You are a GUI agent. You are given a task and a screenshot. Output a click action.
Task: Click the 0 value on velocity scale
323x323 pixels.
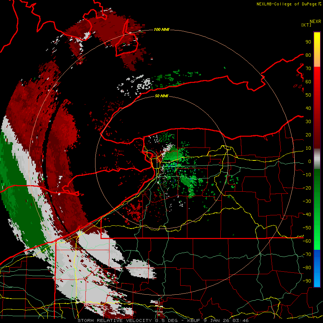[x=310, y=161]
